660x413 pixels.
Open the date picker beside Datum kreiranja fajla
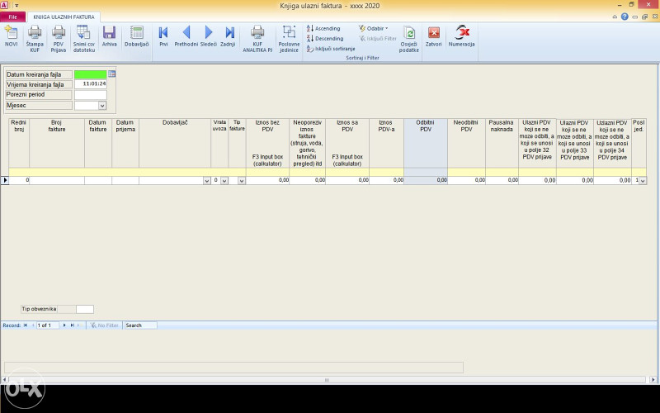pyautogui.click(x=111, y=74)
